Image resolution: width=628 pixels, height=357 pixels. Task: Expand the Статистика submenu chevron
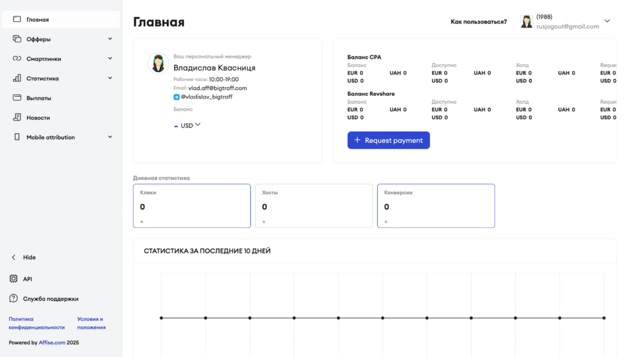pyautogui.click(x=110, y=78)
